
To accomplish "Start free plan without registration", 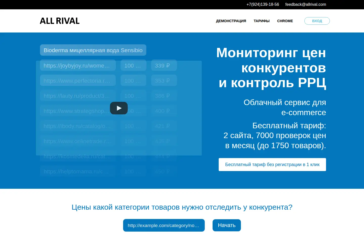I will (x=272, y=165).
